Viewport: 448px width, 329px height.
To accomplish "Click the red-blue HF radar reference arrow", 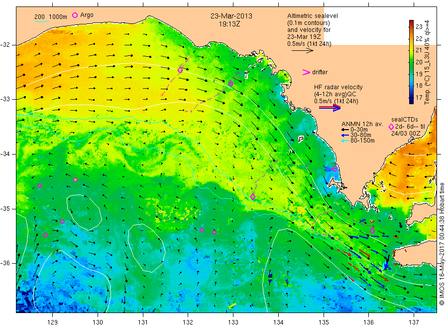I will (x=330, y=108).
